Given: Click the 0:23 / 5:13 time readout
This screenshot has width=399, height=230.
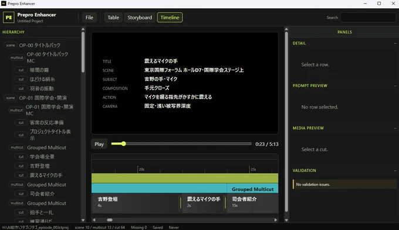Looking at the screenshot, I should [267, 144].
